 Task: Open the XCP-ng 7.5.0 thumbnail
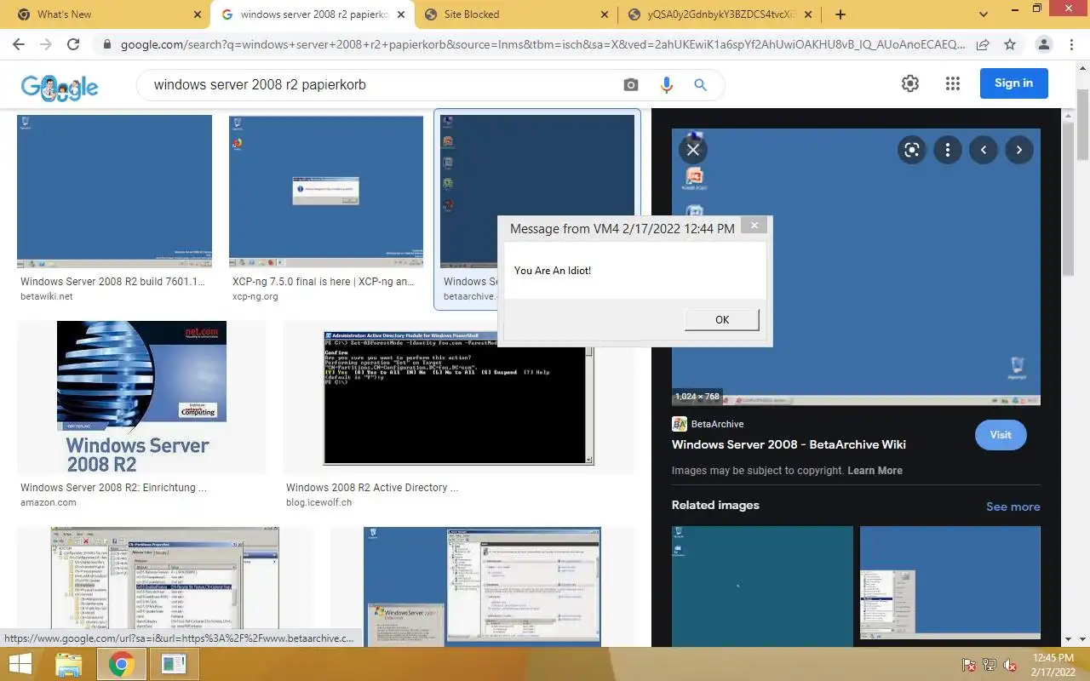click(x=325, y=192)
